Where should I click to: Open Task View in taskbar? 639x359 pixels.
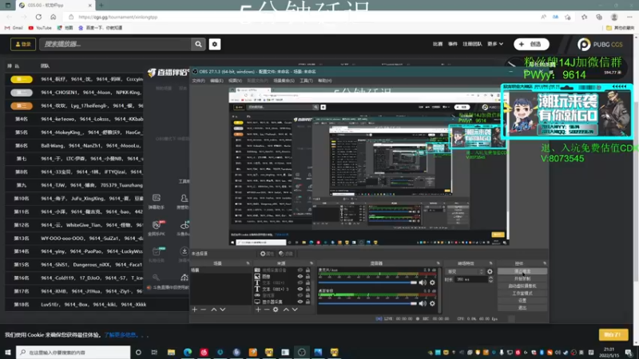[x=154, y=352]
